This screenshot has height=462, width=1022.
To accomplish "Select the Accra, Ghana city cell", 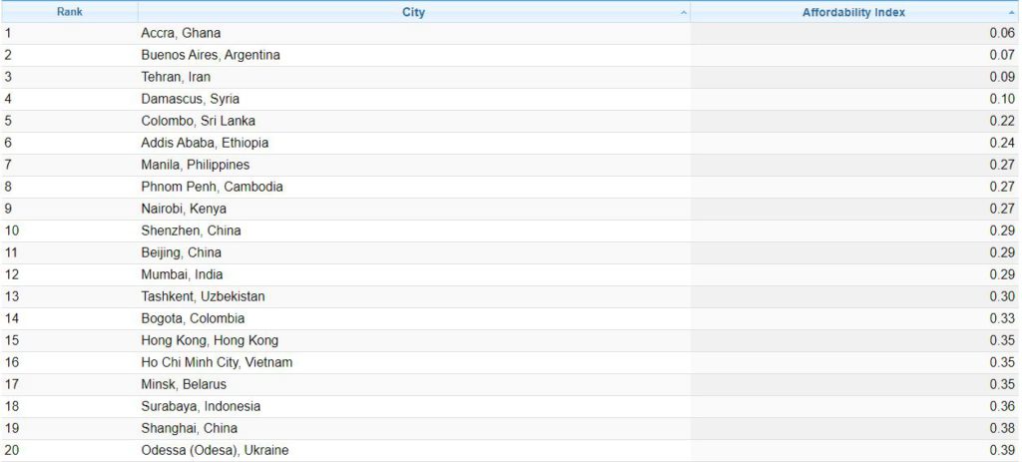I will [x=414, y=33].
